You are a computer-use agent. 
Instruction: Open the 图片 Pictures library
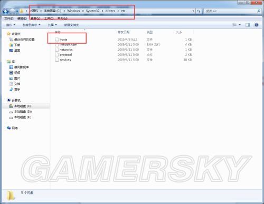[15, 78]
